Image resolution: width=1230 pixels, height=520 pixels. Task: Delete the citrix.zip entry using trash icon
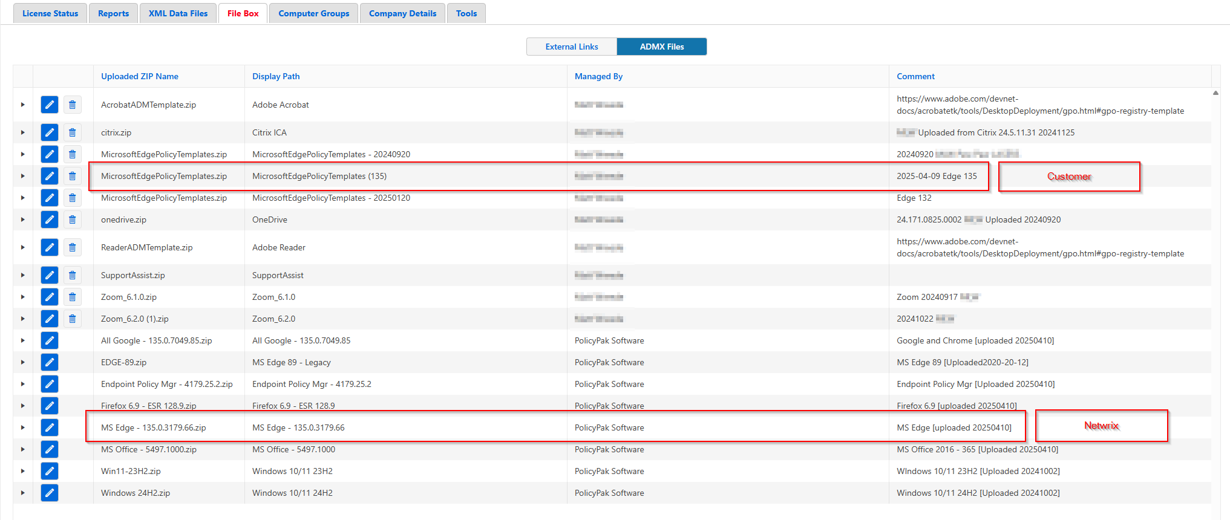pyautogui.click(x=72, y=132)
